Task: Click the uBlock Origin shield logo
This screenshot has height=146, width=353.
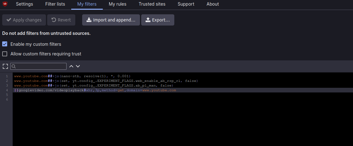Action: [5, 4]
